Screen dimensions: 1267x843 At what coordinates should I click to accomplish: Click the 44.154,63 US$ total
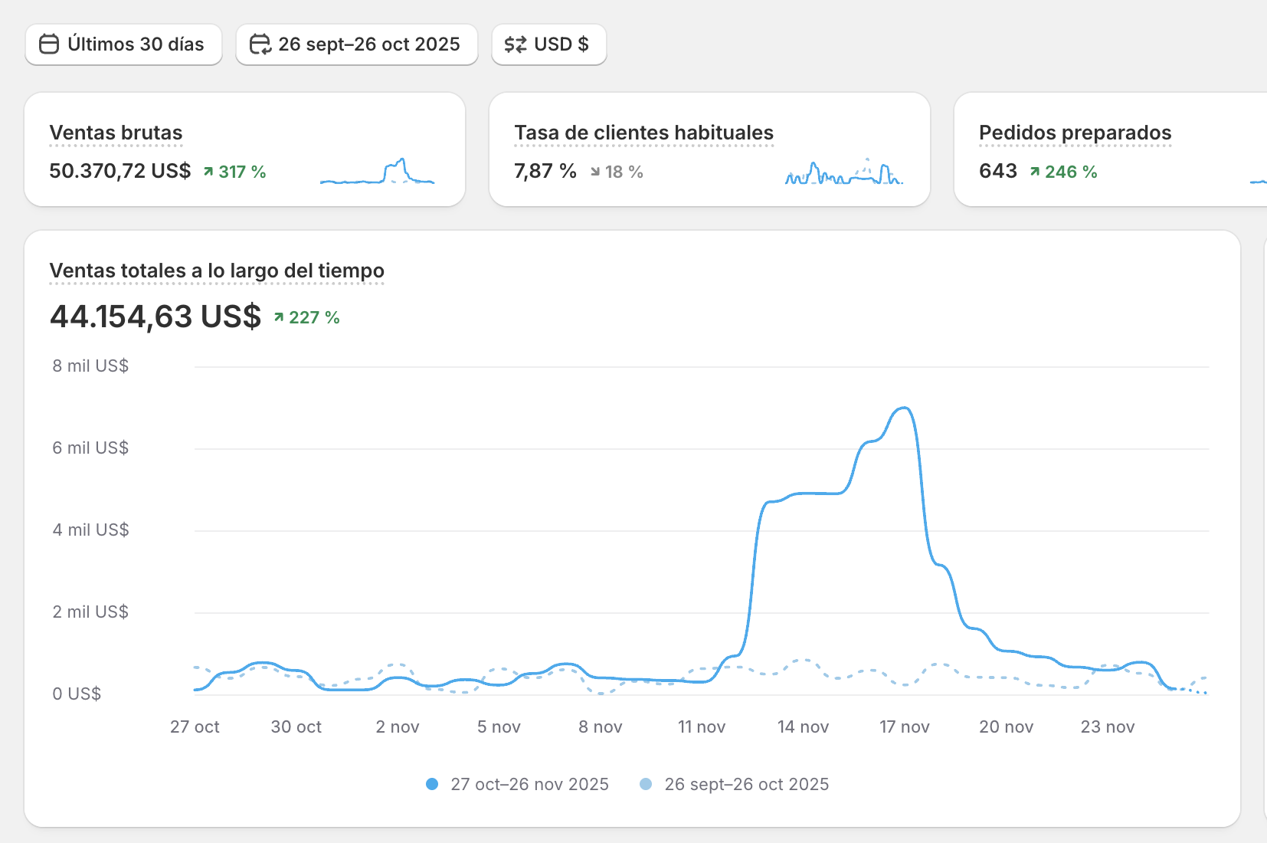click(156, 317)
